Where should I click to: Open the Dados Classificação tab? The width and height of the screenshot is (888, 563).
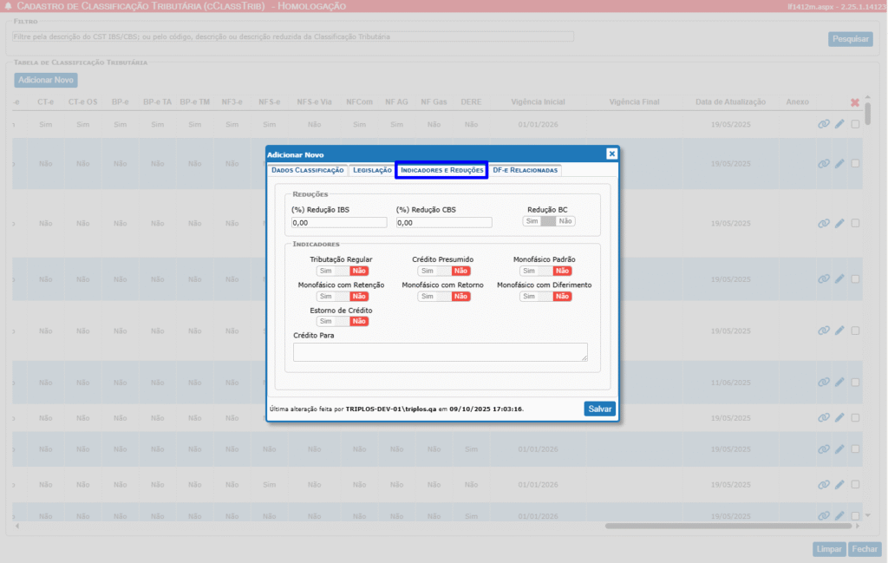[307, 170]
